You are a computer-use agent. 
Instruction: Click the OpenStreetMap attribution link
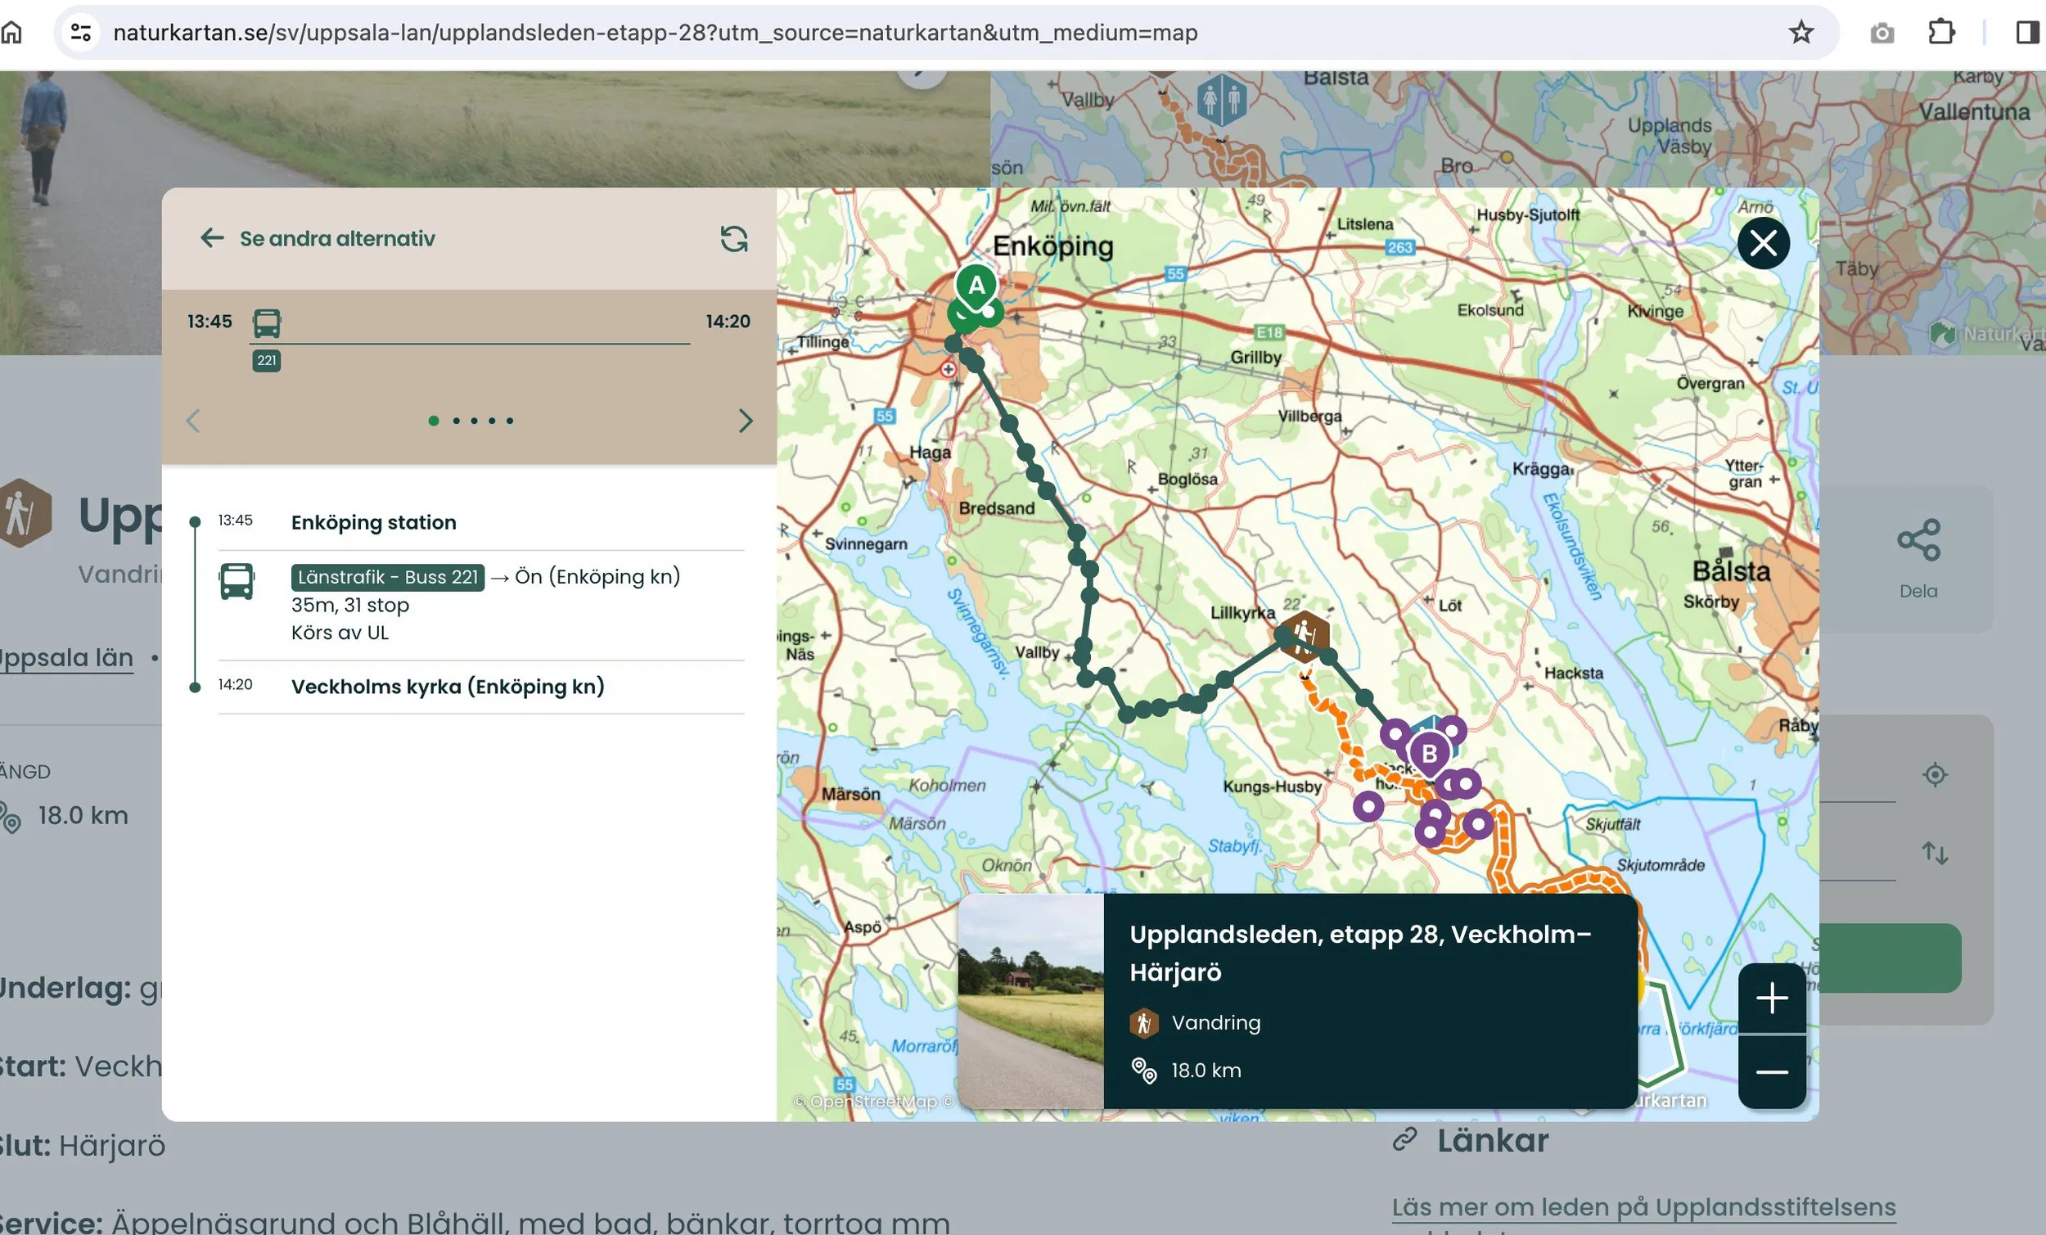click(x=872, y=1102)
